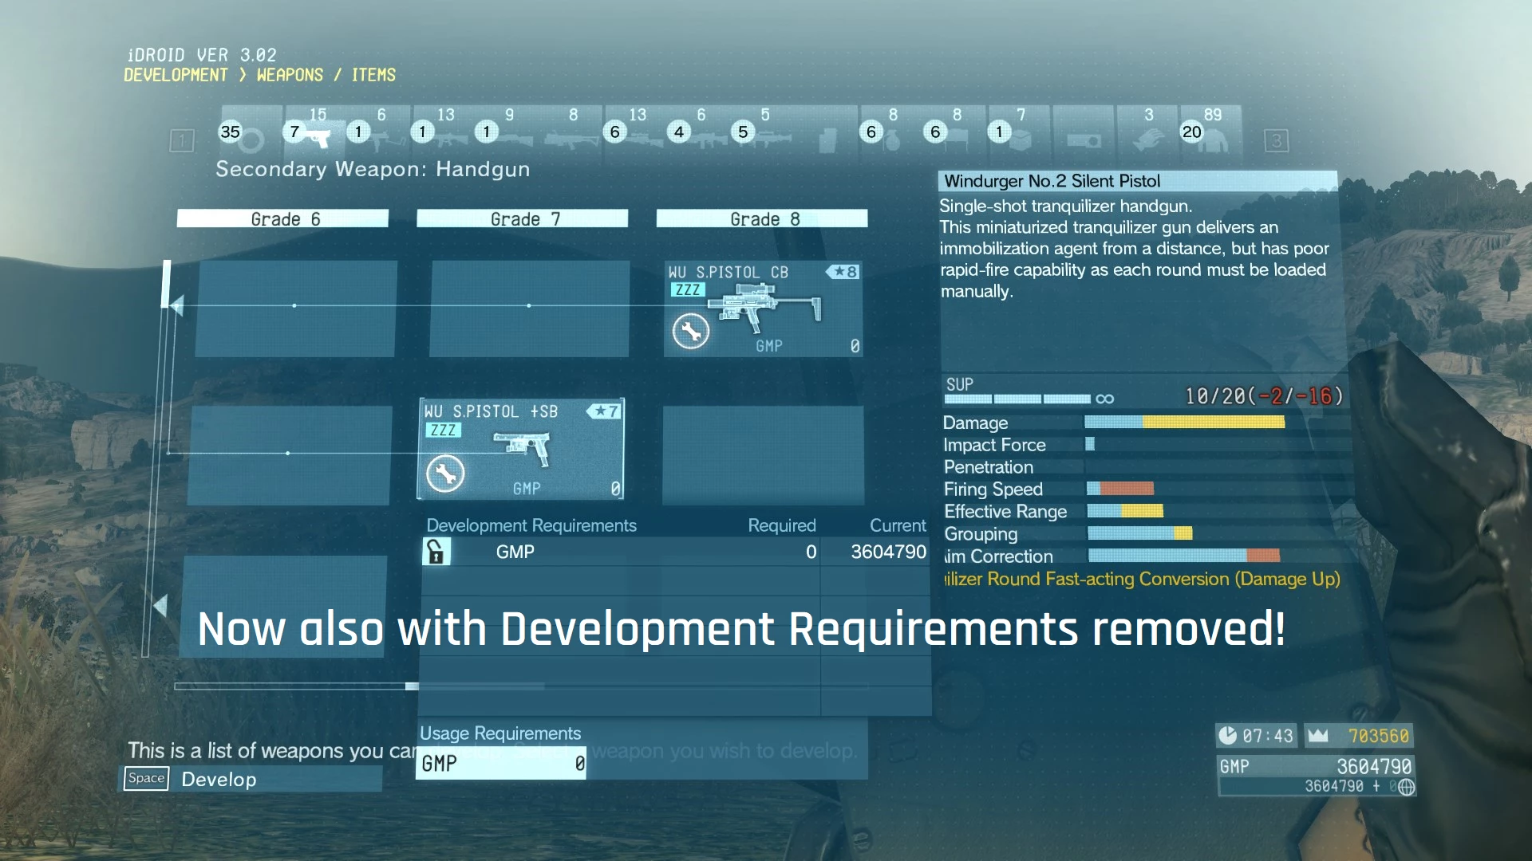Open the shotgun category icon
Viewport: 1532px width, 861px height.
(x=507, y=130)
